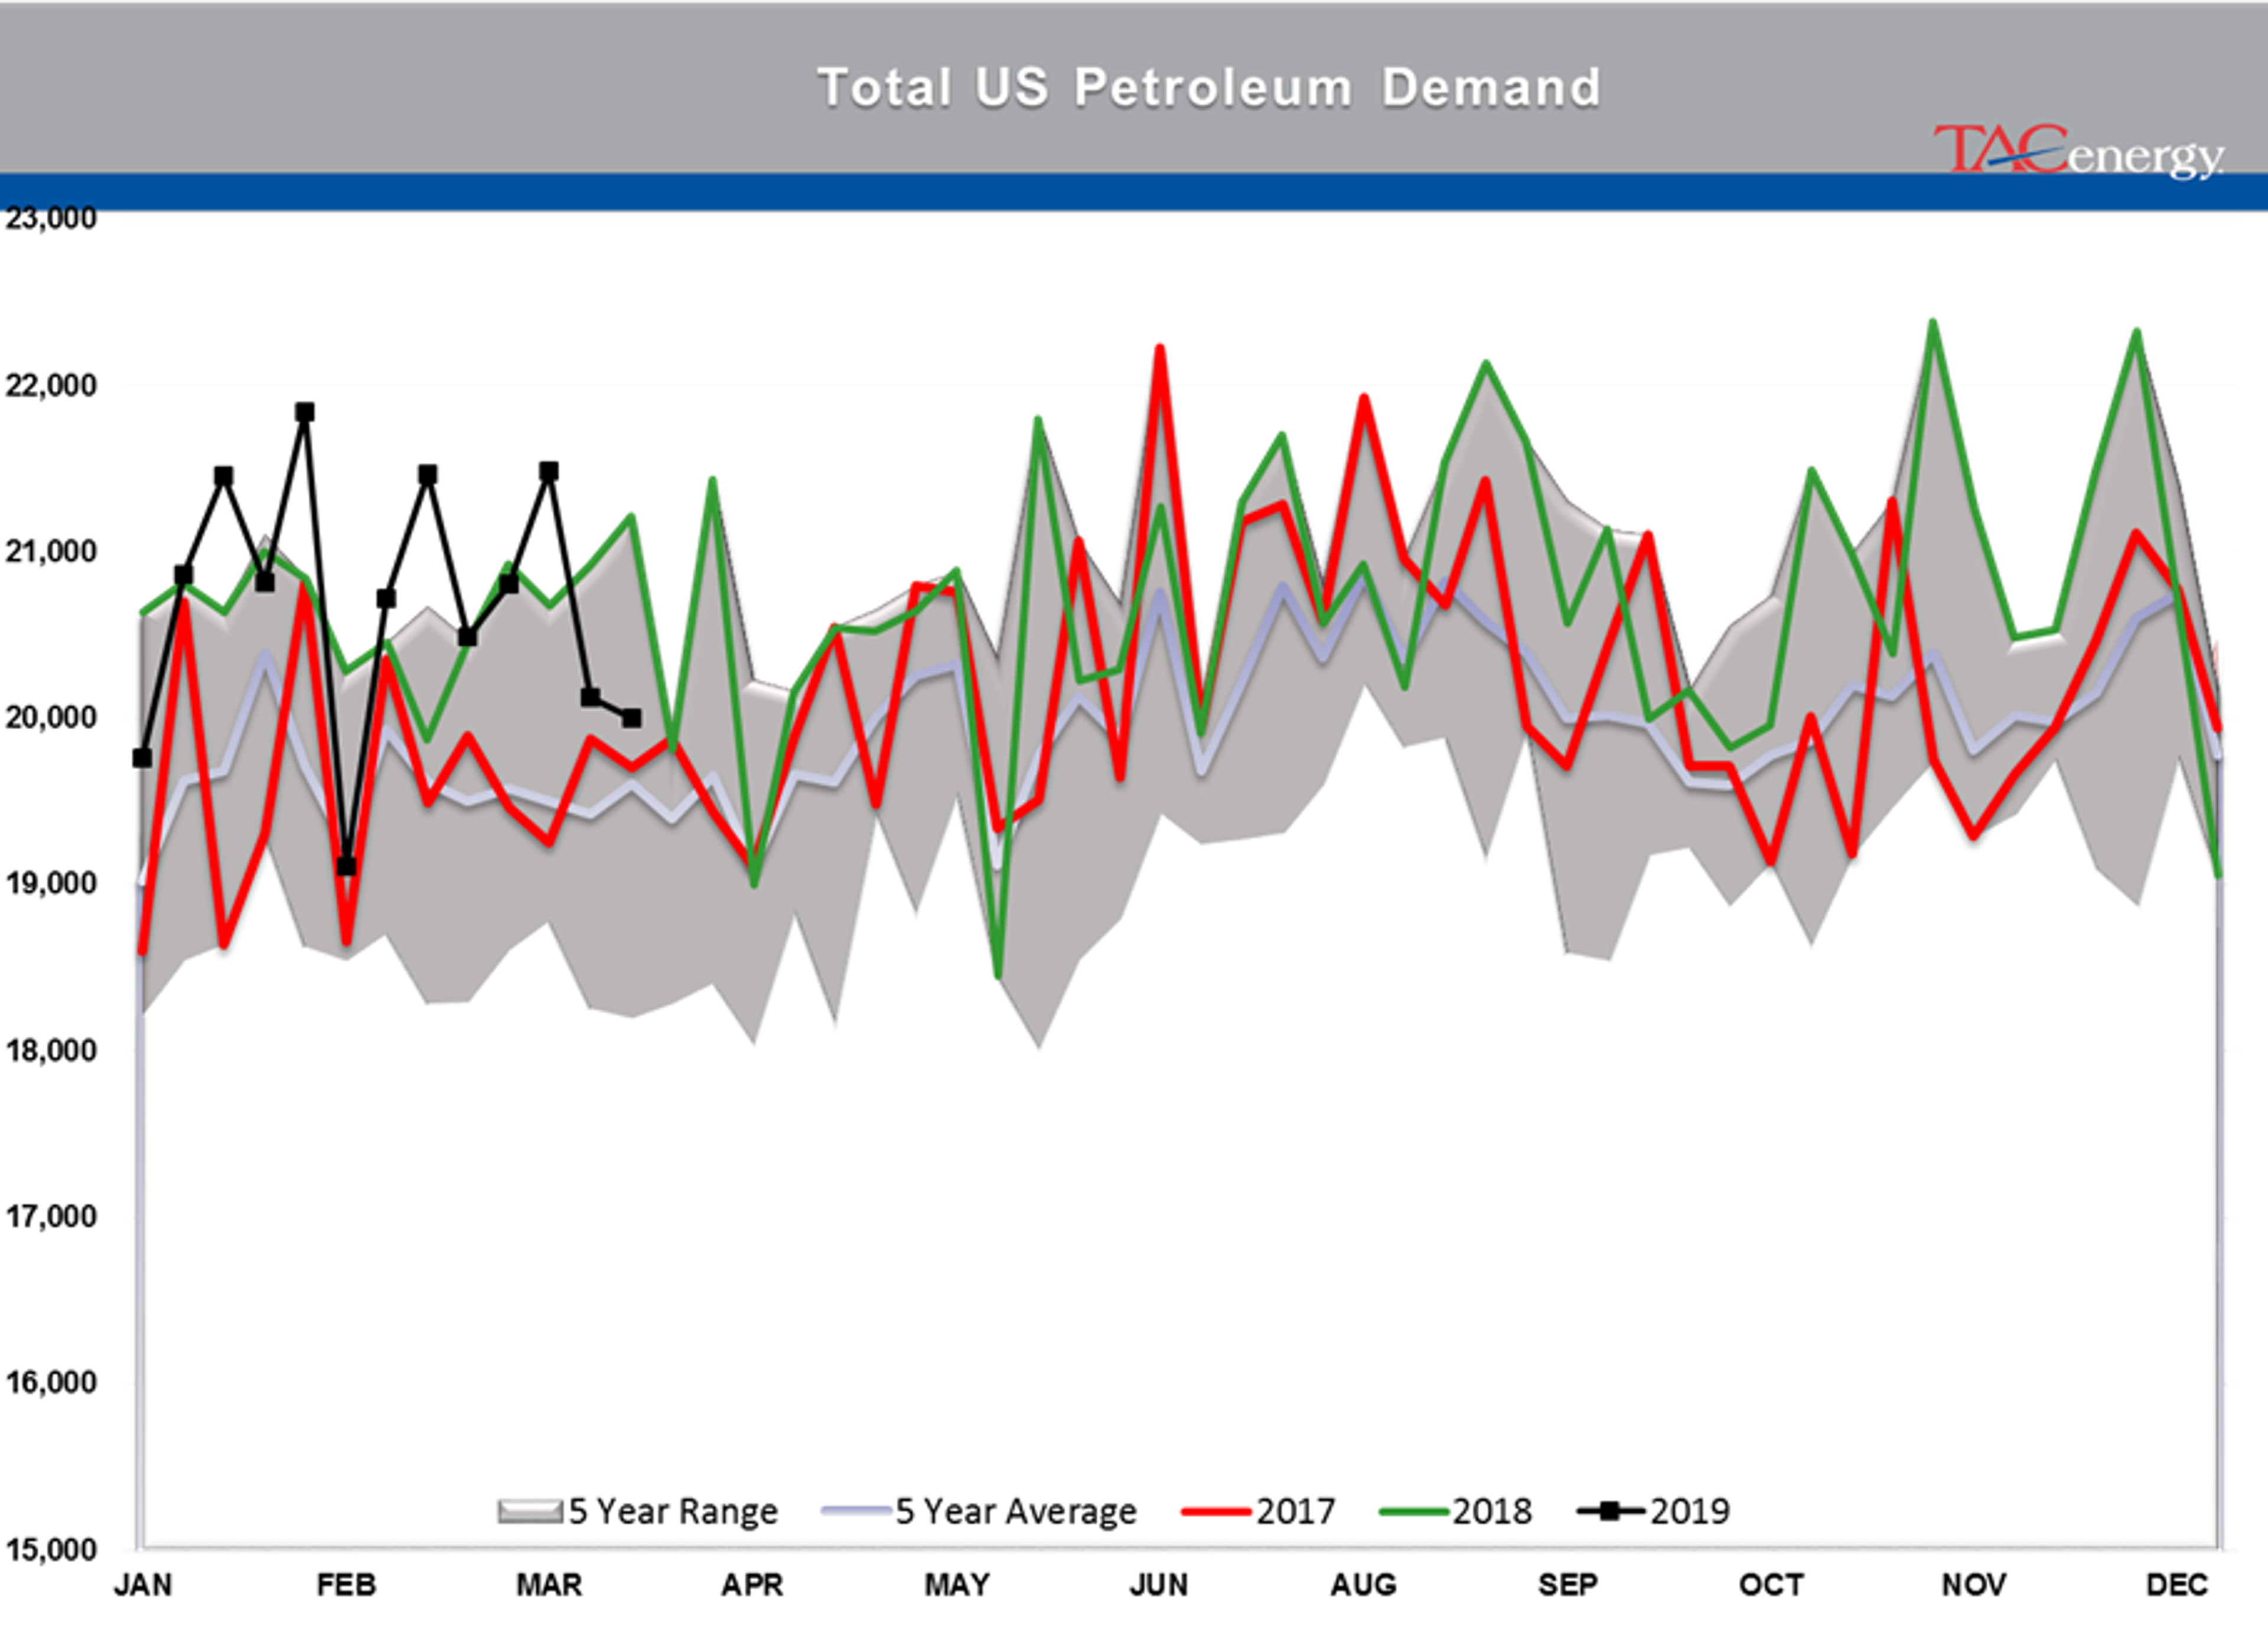Click the FEB x-axis label

(346, 1585)
